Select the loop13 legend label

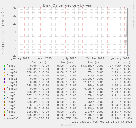[12, 82]
